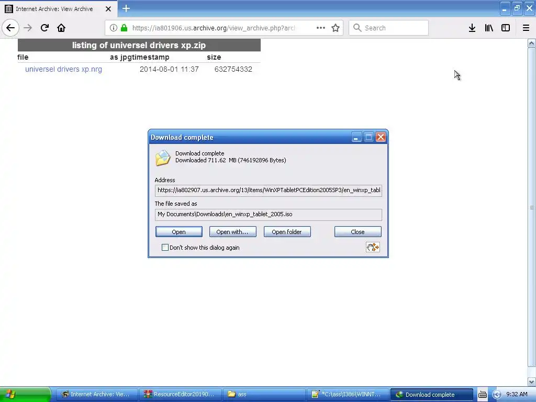536x402 pixels.
Task: Toggle the sidebar view icon
Action: click(x=505, y=28)
